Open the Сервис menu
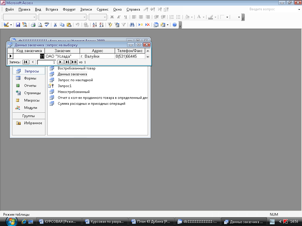 [102, 9]
